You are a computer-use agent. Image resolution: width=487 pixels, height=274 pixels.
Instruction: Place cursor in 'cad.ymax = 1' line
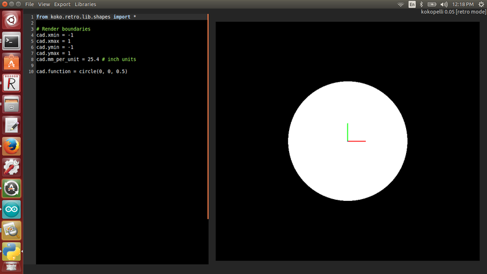tap(54, 53)
